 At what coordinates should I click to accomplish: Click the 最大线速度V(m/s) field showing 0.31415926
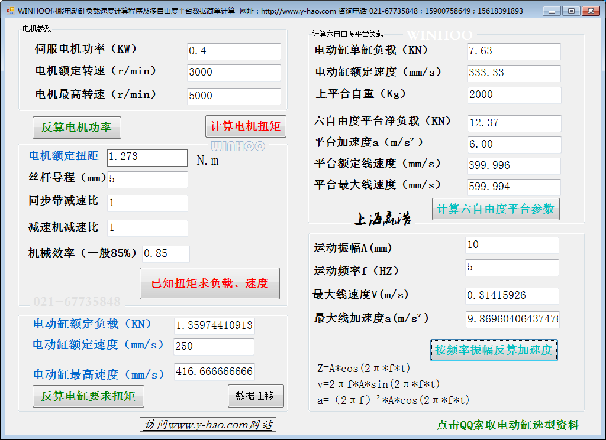tap(512, 296)
